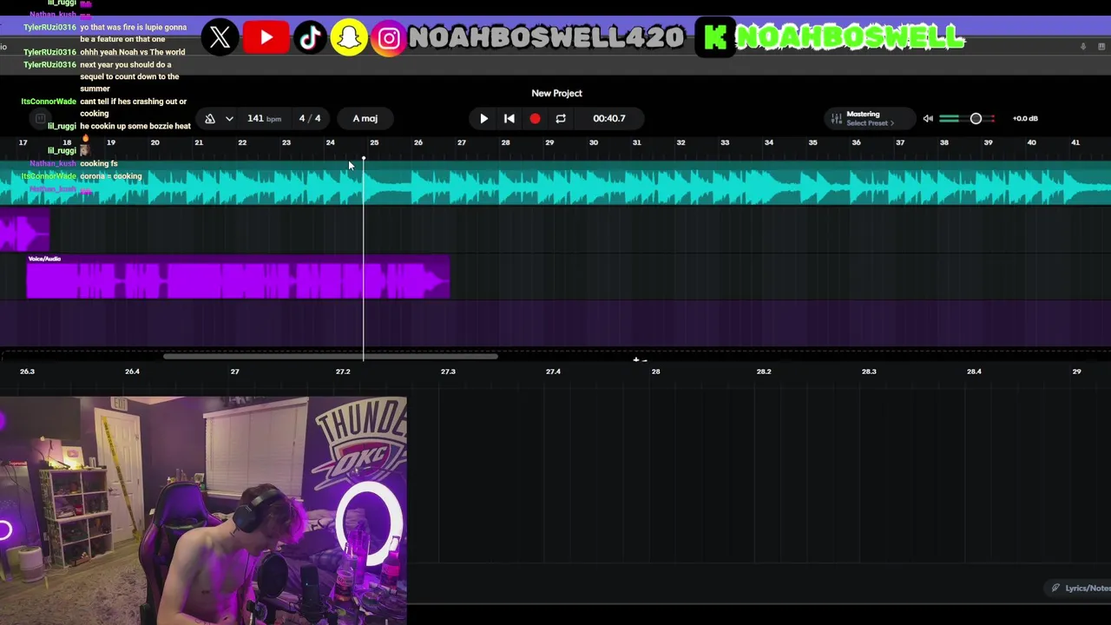Click the 'Voice/Audio' clip label
The width and height of the screenshot is (1111, 625).
tap(44, 259)
